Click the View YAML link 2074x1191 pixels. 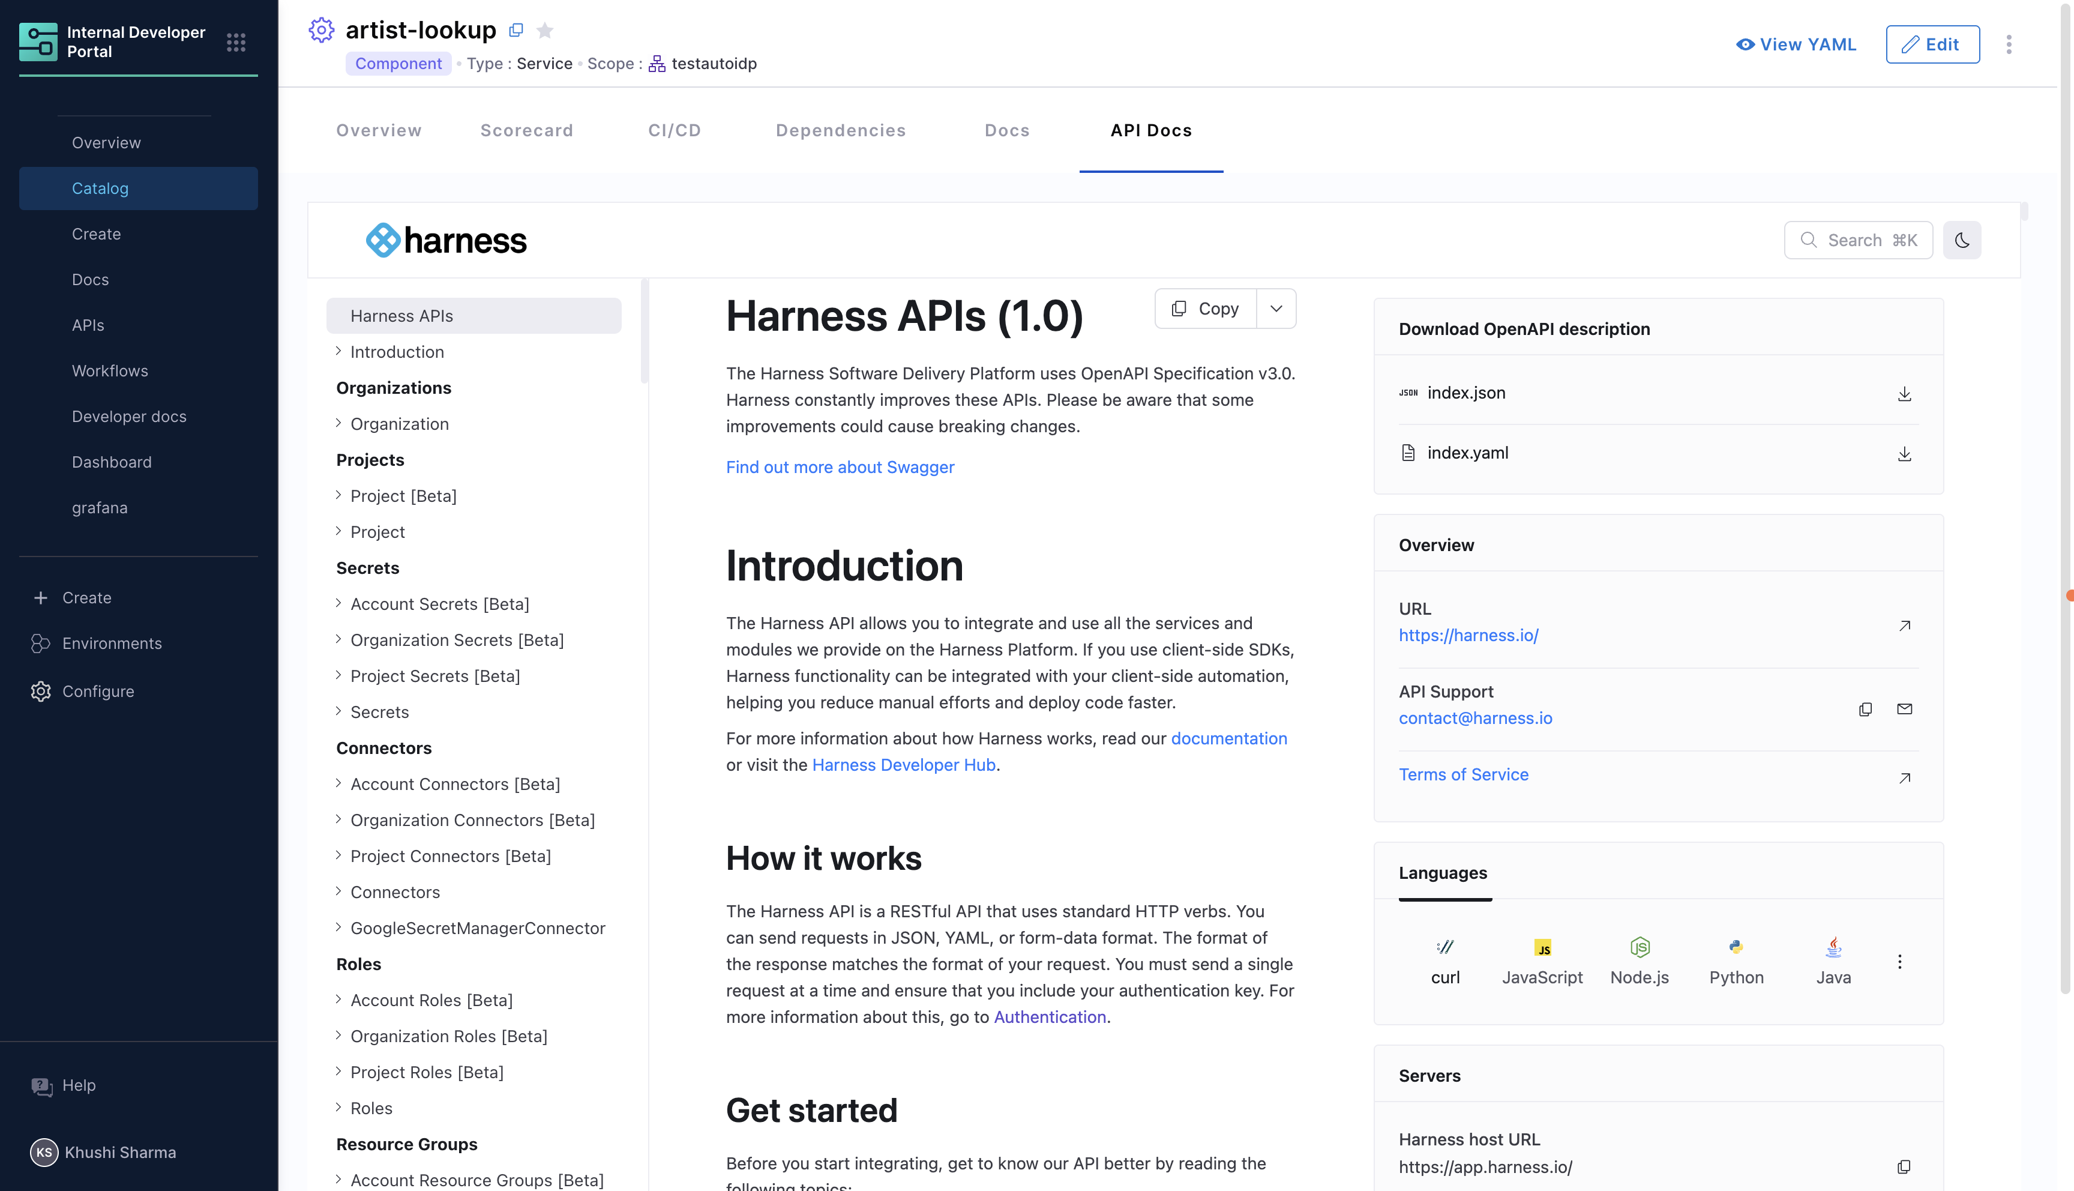[1795, 44]
